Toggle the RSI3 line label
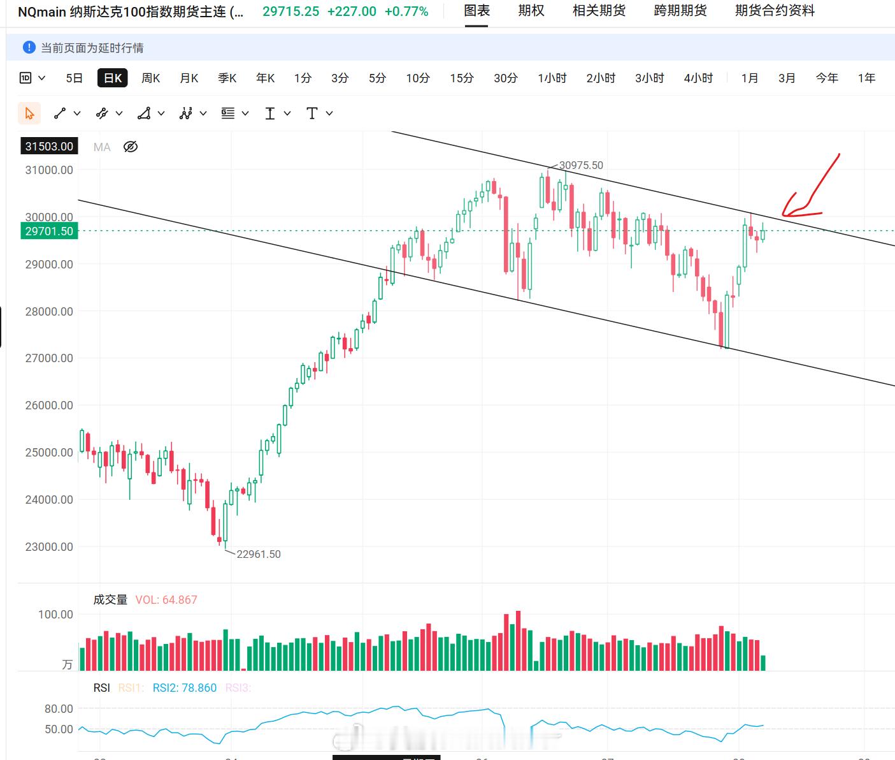Image resolution: width=895 pixels, height=760 pixels. click(238, 688)
